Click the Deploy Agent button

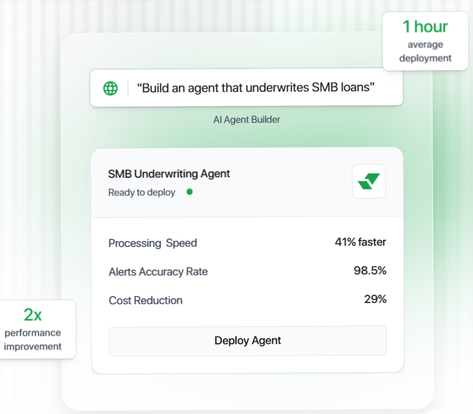(248, 341)
